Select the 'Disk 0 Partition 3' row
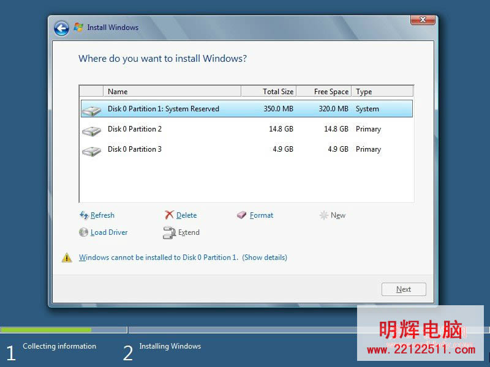 pos(247,149)
